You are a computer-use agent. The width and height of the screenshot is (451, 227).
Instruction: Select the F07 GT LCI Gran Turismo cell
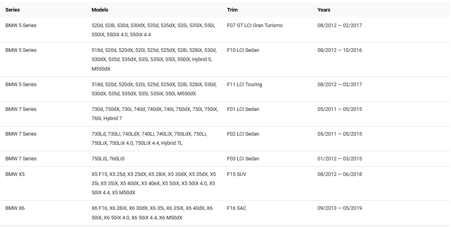pos(255,26)
